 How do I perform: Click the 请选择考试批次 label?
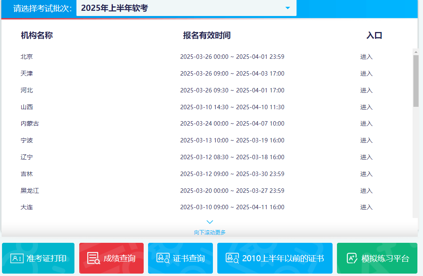pyautogui.click(x=42, y=8)
